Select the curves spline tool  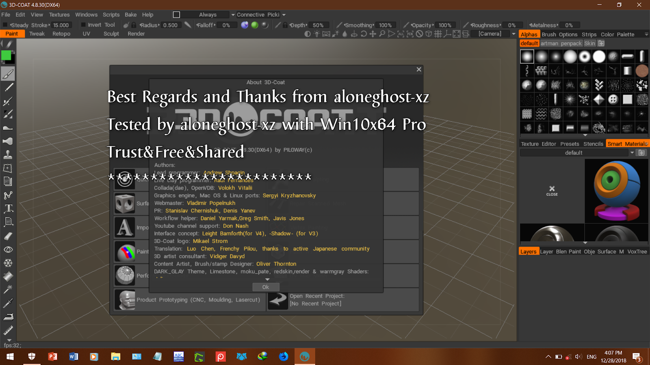[8, 195]
